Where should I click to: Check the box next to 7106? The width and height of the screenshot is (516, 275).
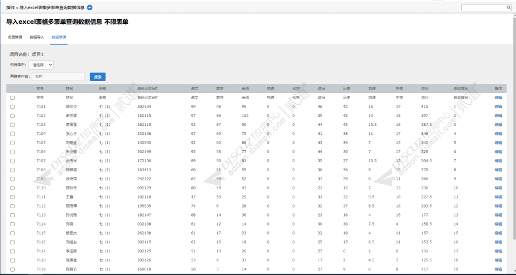12,152
